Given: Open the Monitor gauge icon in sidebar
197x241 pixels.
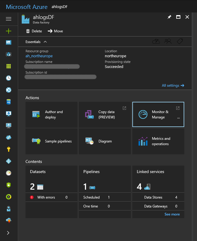Looking at the screenshot, I should point(9,173).
